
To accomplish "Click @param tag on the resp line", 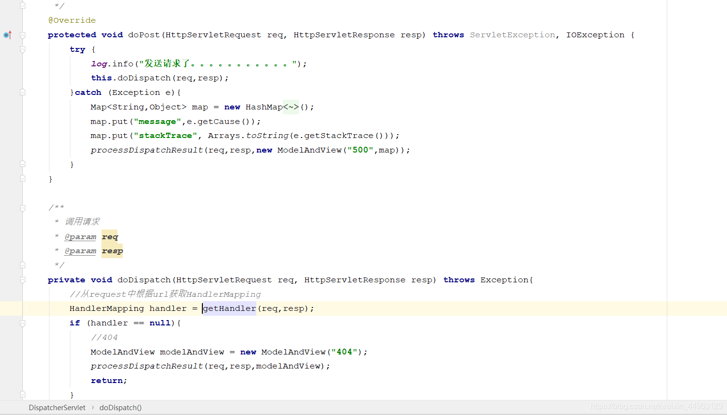I will [80, 251].
